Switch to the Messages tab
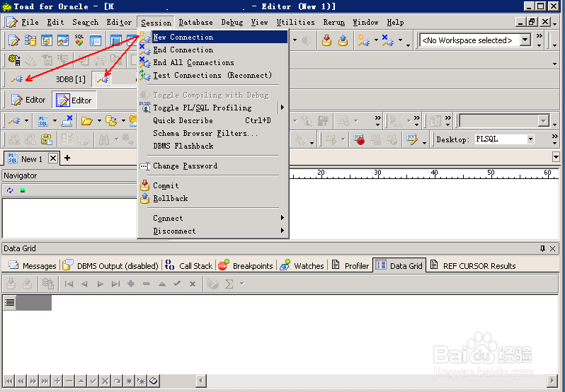 pyautogui.click(x=33, y=265)
